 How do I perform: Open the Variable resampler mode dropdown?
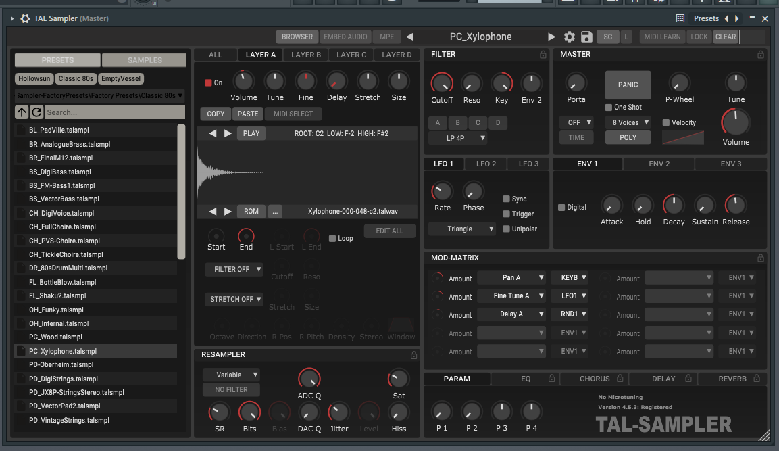pyautogui.click(x=231, y=375)
